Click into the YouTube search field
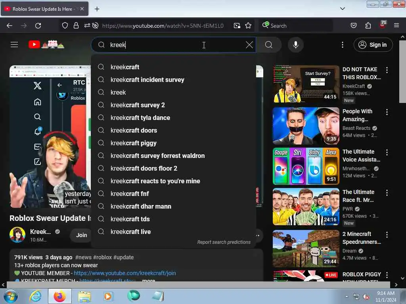Screen dimensions: 406x304 click(174, 45)
